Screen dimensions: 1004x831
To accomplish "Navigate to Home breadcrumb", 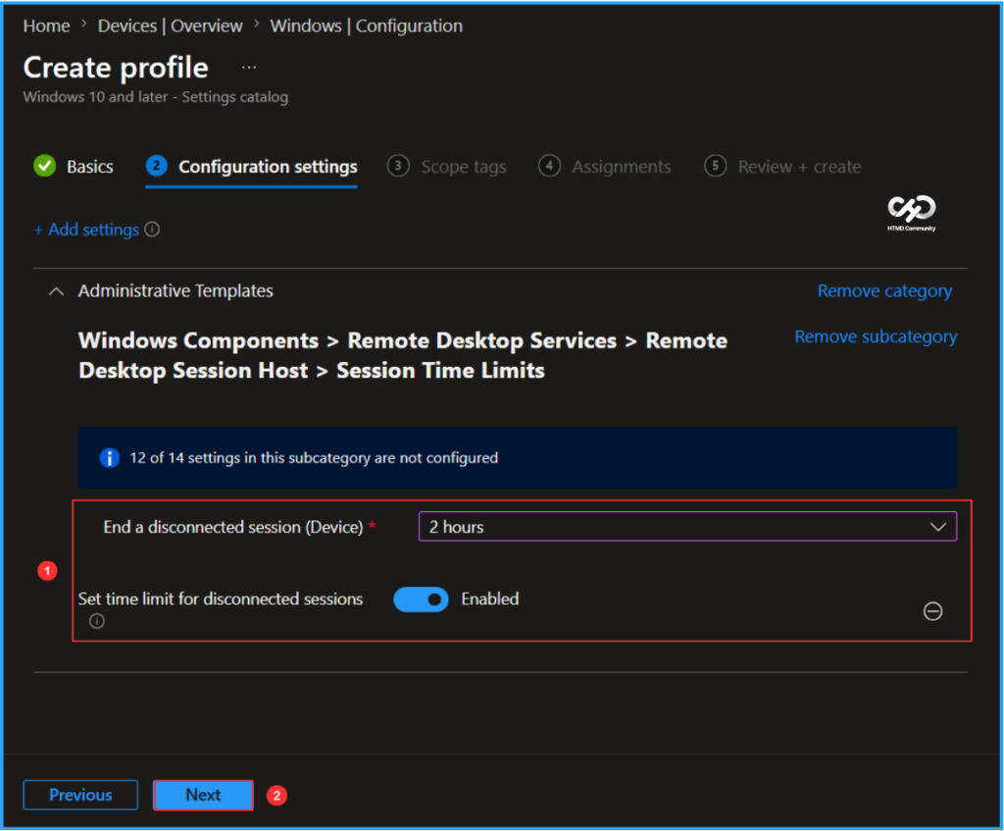I will coord(47,26).
